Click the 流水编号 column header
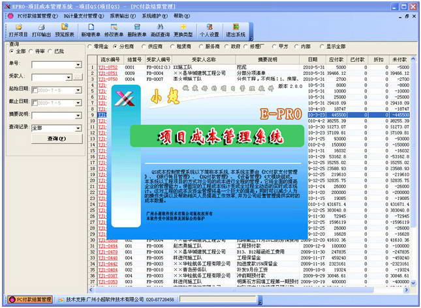 click(x=110, y=59)
